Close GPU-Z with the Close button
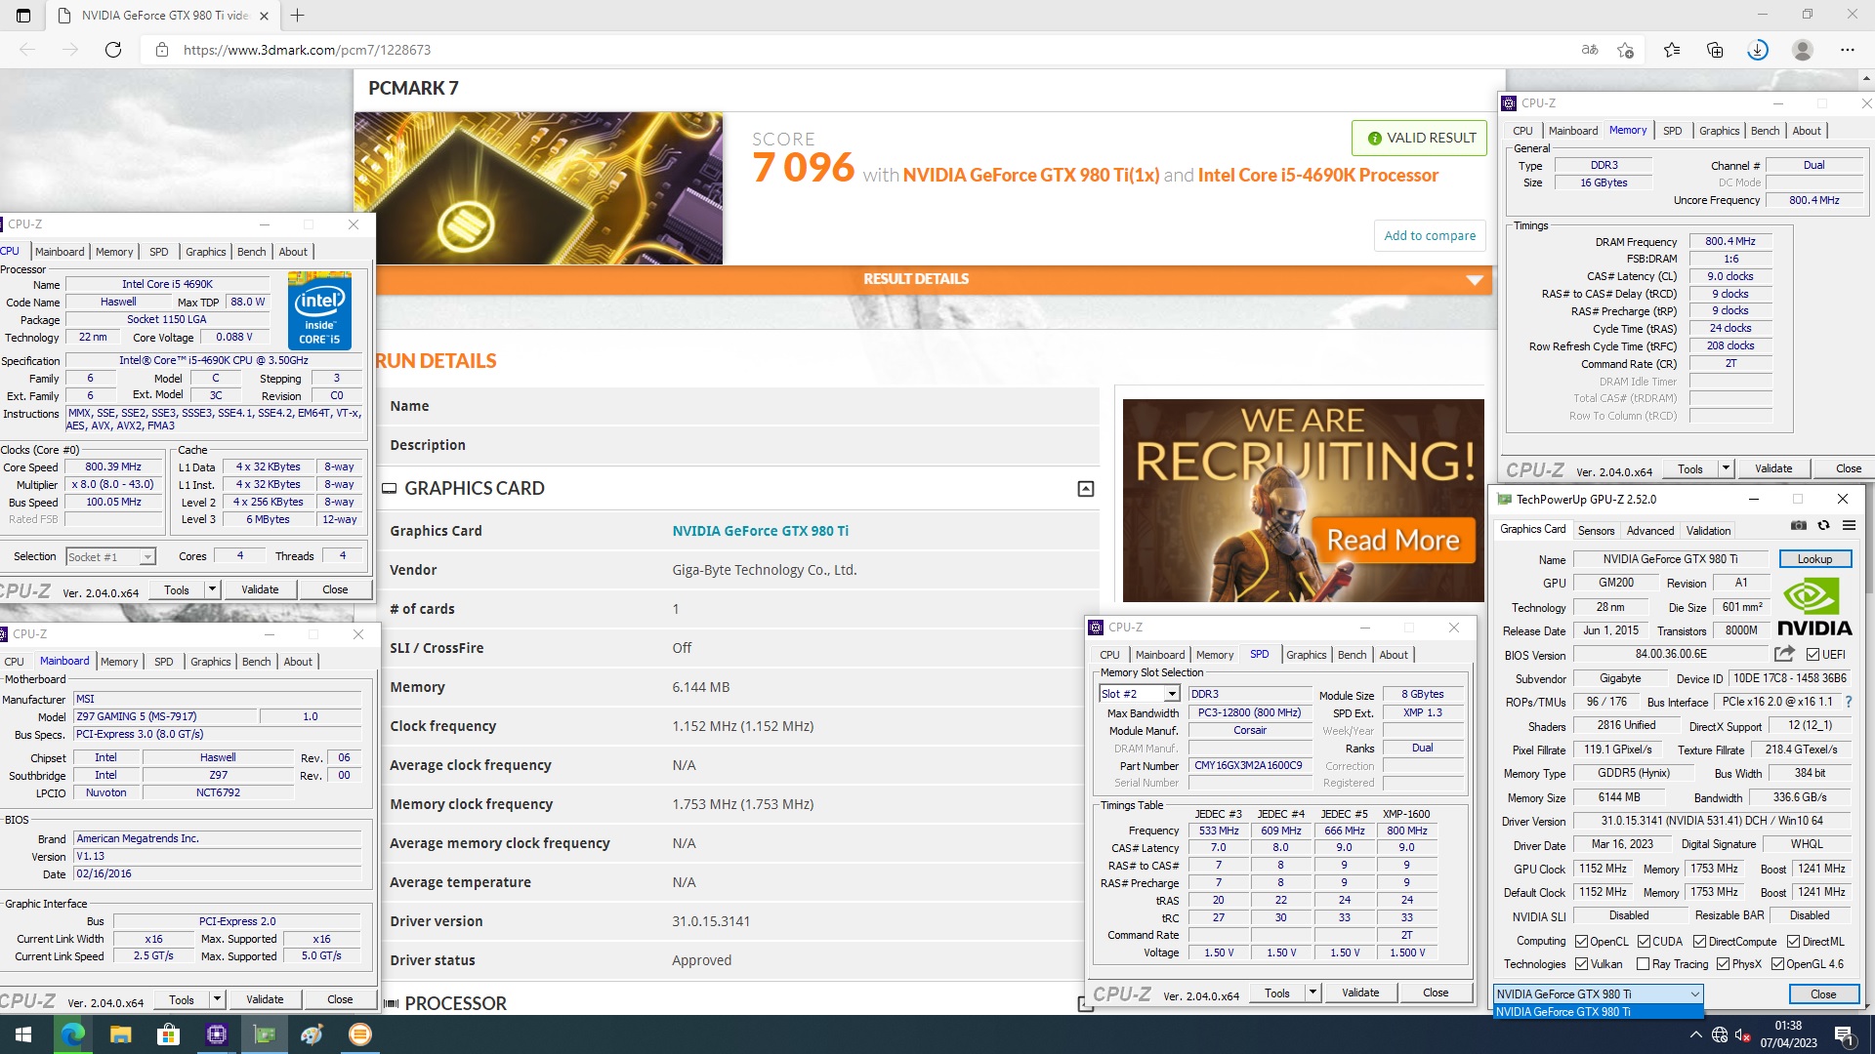The width and height of the screenshot is (1875, 1054). (x=1823, y=993)
